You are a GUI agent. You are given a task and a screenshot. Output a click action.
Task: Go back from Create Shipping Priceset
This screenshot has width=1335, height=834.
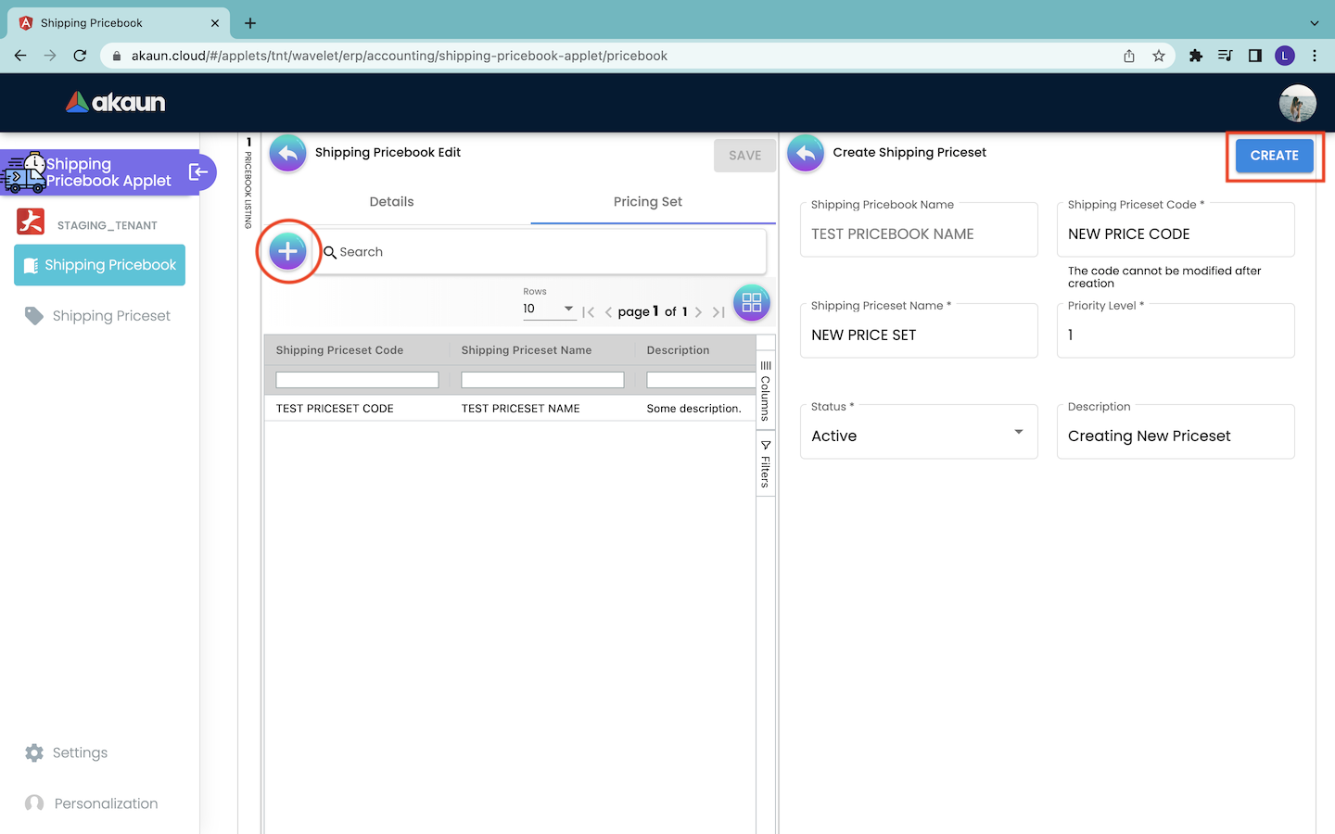[805, 154]
